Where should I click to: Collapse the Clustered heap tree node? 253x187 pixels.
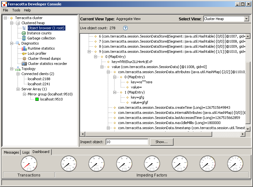[x=12, y=23]
